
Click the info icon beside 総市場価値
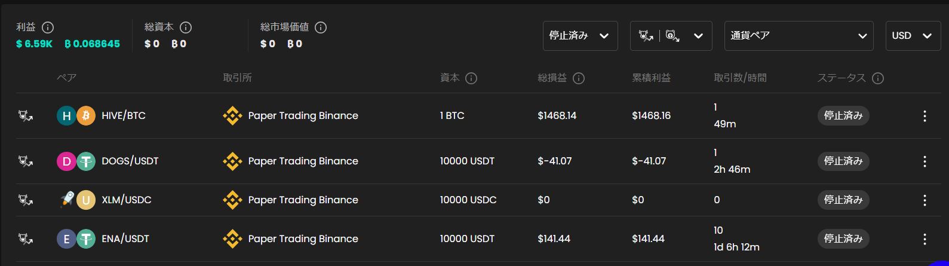[321, 27]
